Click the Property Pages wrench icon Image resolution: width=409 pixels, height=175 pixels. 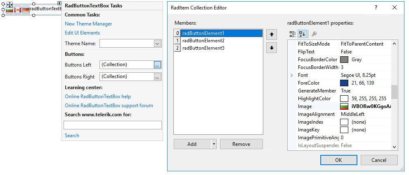314,34
